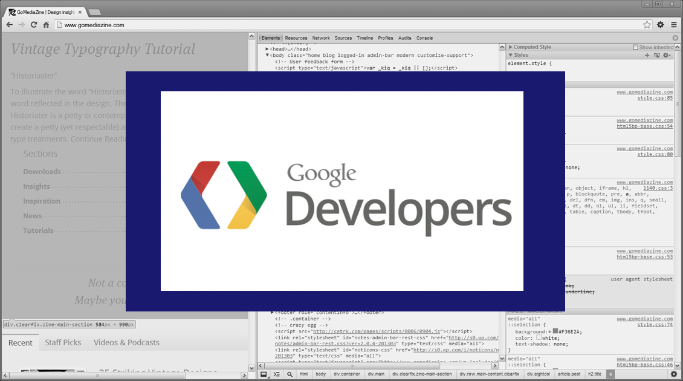Viewport: 683px width, 381px height.
Task: Show the DevTools console drawer icon
Action: pyautogui.click(x=276, y=374)
